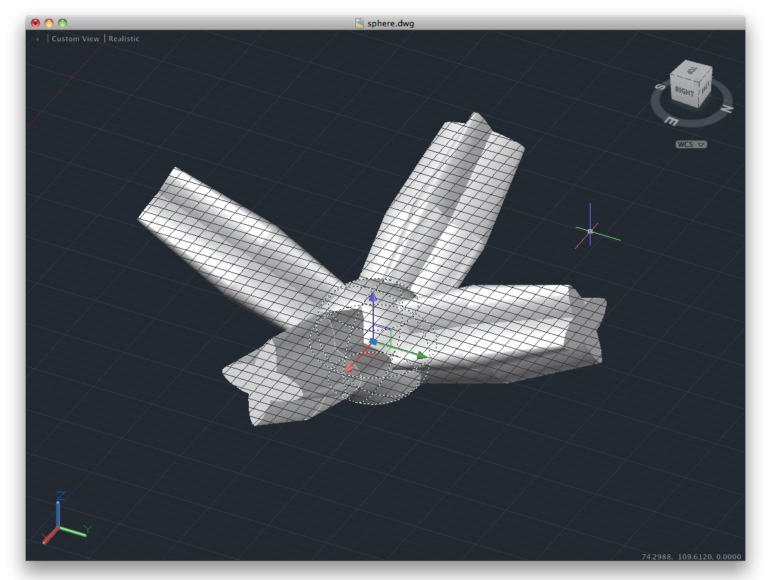Click the compass letter N on ViewCube ring
This screenshot has width=771, height=580.
[x=728, y=109]
